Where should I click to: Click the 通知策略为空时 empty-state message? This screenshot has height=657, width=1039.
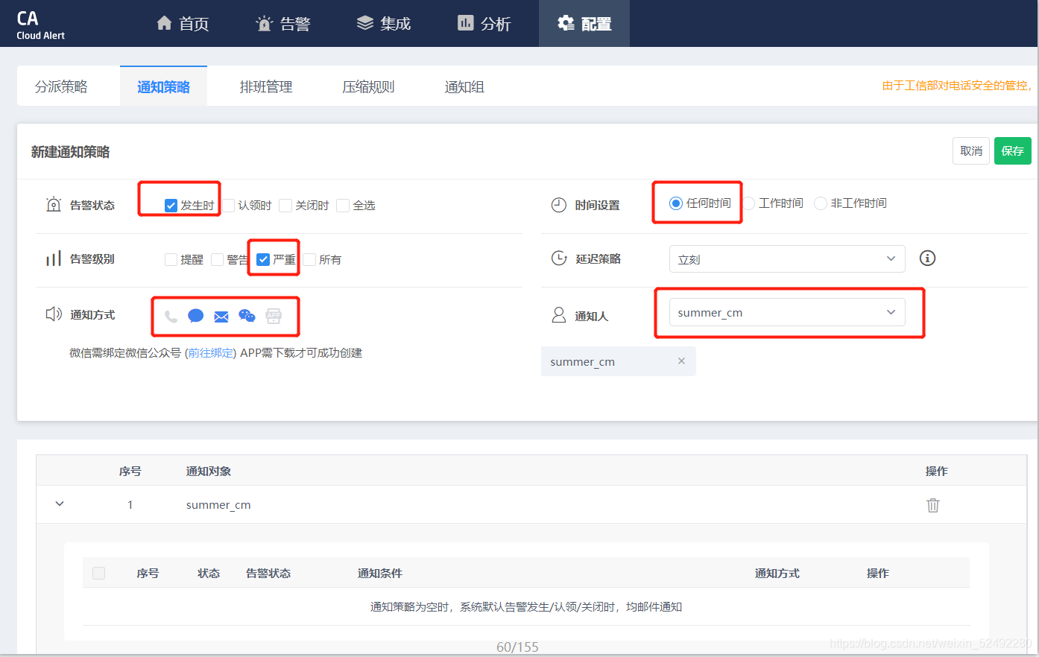(526, 606)
